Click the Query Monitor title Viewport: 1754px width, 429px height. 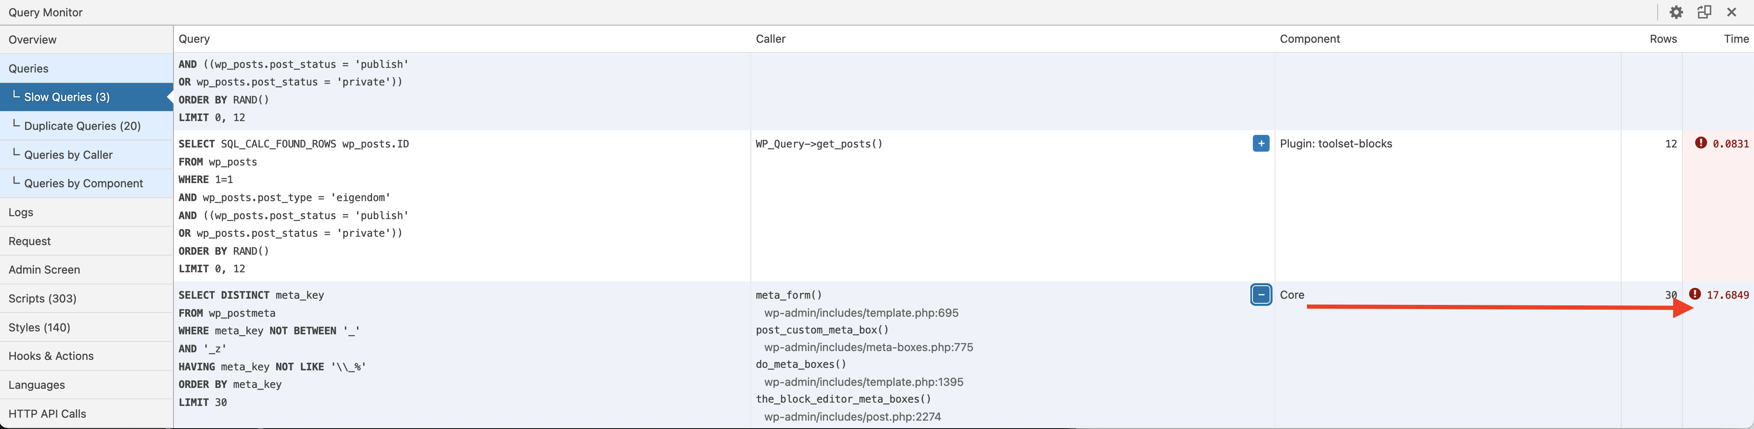(x=46, y=12)
